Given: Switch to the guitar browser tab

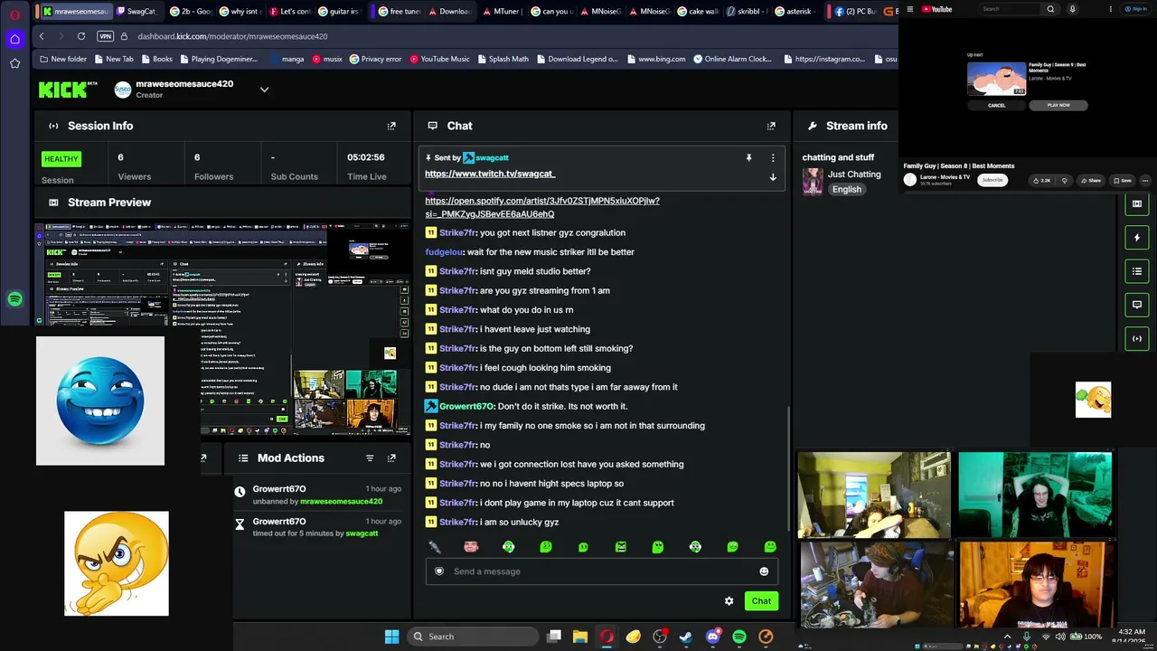Looking at the screenshot, I should (x=338, y=12).
